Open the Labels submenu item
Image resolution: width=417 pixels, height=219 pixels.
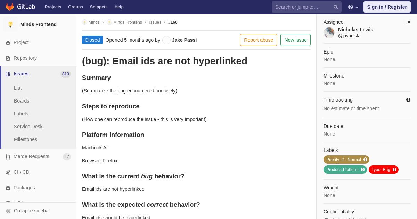(21, 114)
